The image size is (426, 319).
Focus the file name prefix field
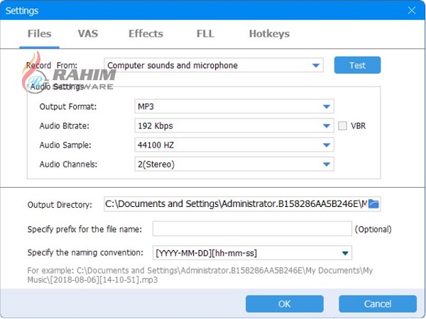click(252, 229)
